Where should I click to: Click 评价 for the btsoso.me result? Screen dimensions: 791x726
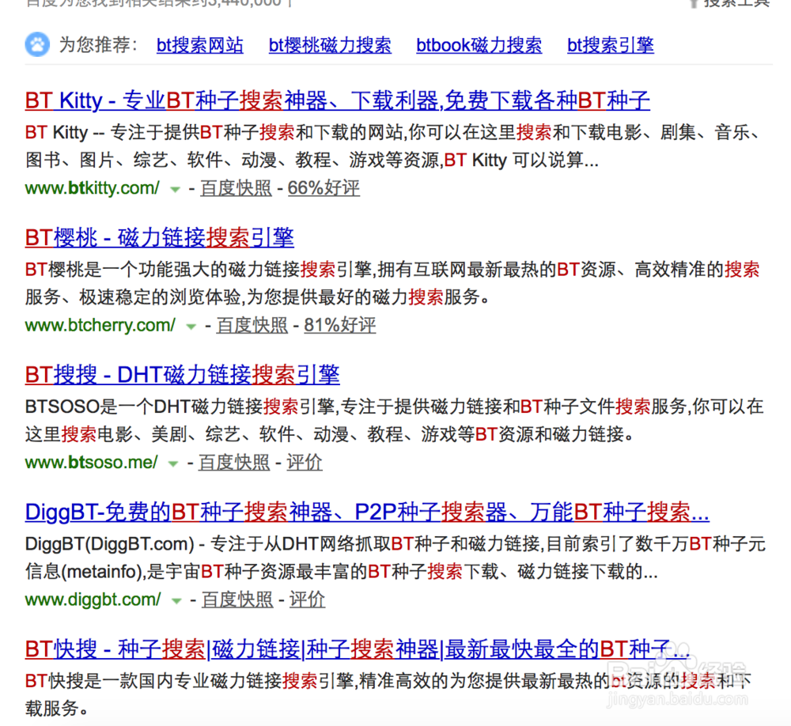[x=305, y=463]
